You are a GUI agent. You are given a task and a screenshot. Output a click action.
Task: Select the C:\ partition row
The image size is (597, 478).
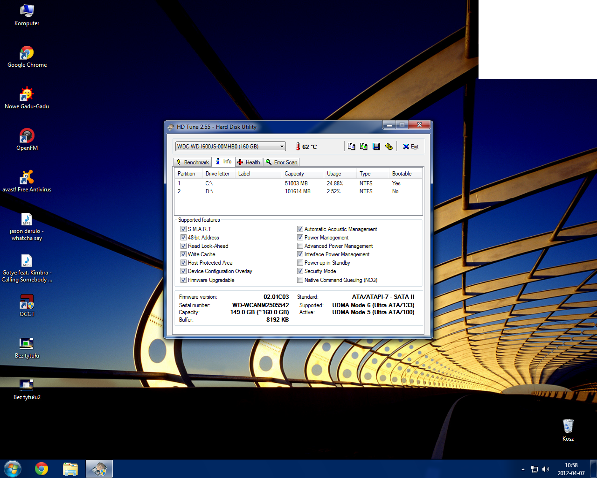pos(298,183)
